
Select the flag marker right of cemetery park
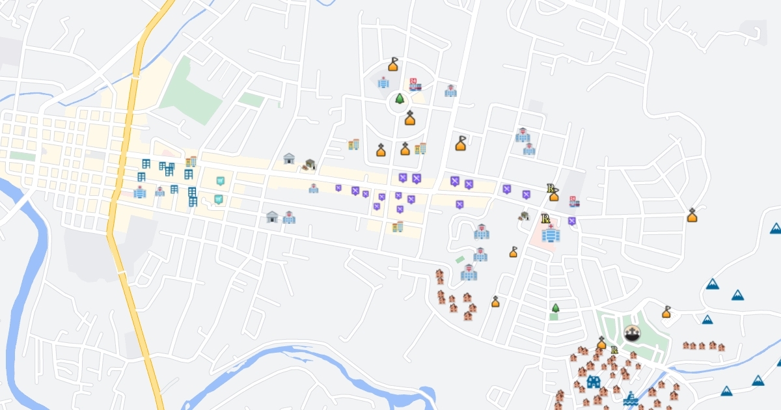pyautogui.click(x=666, y=312)
